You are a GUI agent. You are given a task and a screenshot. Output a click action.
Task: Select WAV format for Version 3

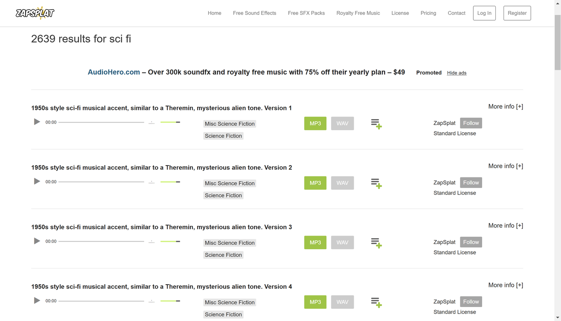(x=342, y=243)
